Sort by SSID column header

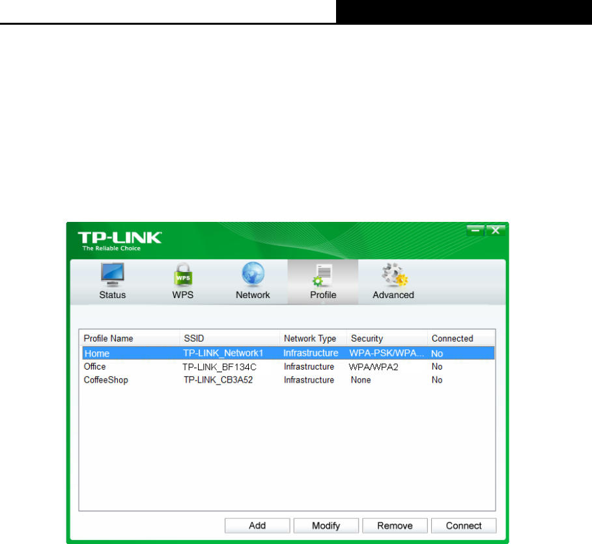click(x=229, y=338)
